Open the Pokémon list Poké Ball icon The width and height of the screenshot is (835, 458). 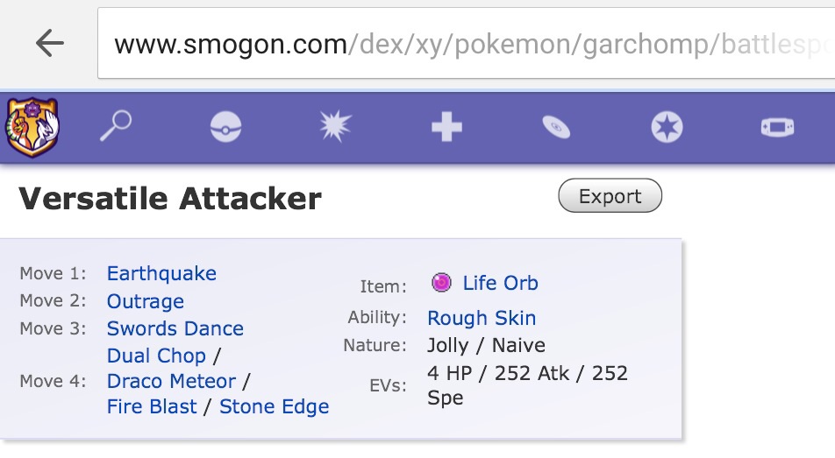pyautogui.click(x=225, y=129)
